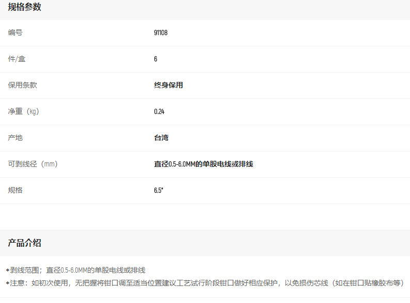
Task: Click the 终身保用 warranty value
Action: [x=168, y=86]
